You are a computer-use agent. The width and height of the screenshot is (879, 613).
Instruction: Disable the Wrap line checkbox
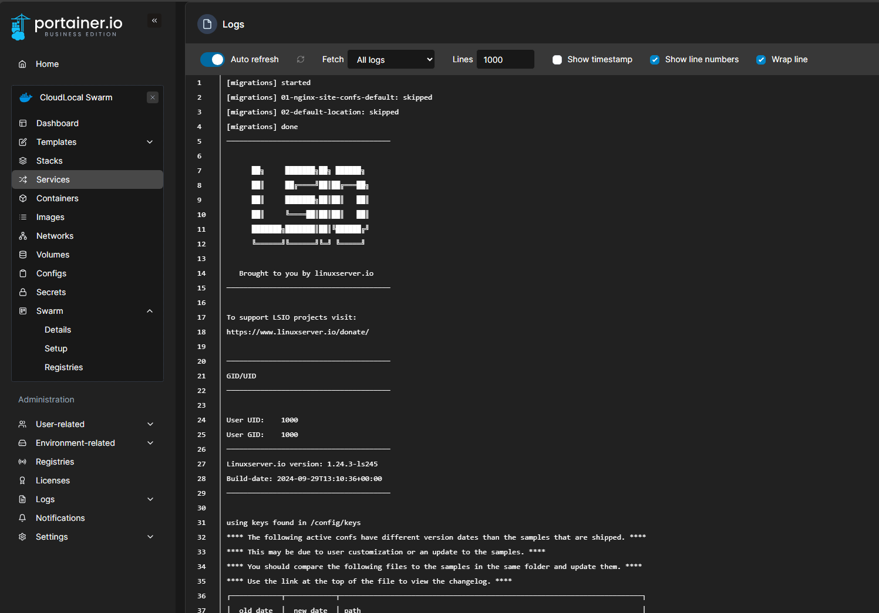click(761, 60)
